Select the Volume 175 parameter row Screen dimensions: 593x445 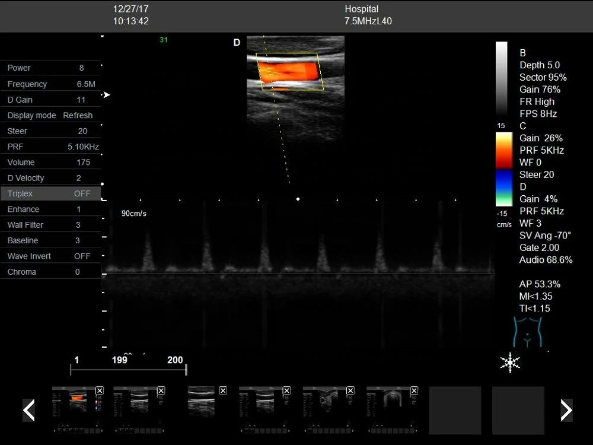pyautogui.click(x=50, y=162)
